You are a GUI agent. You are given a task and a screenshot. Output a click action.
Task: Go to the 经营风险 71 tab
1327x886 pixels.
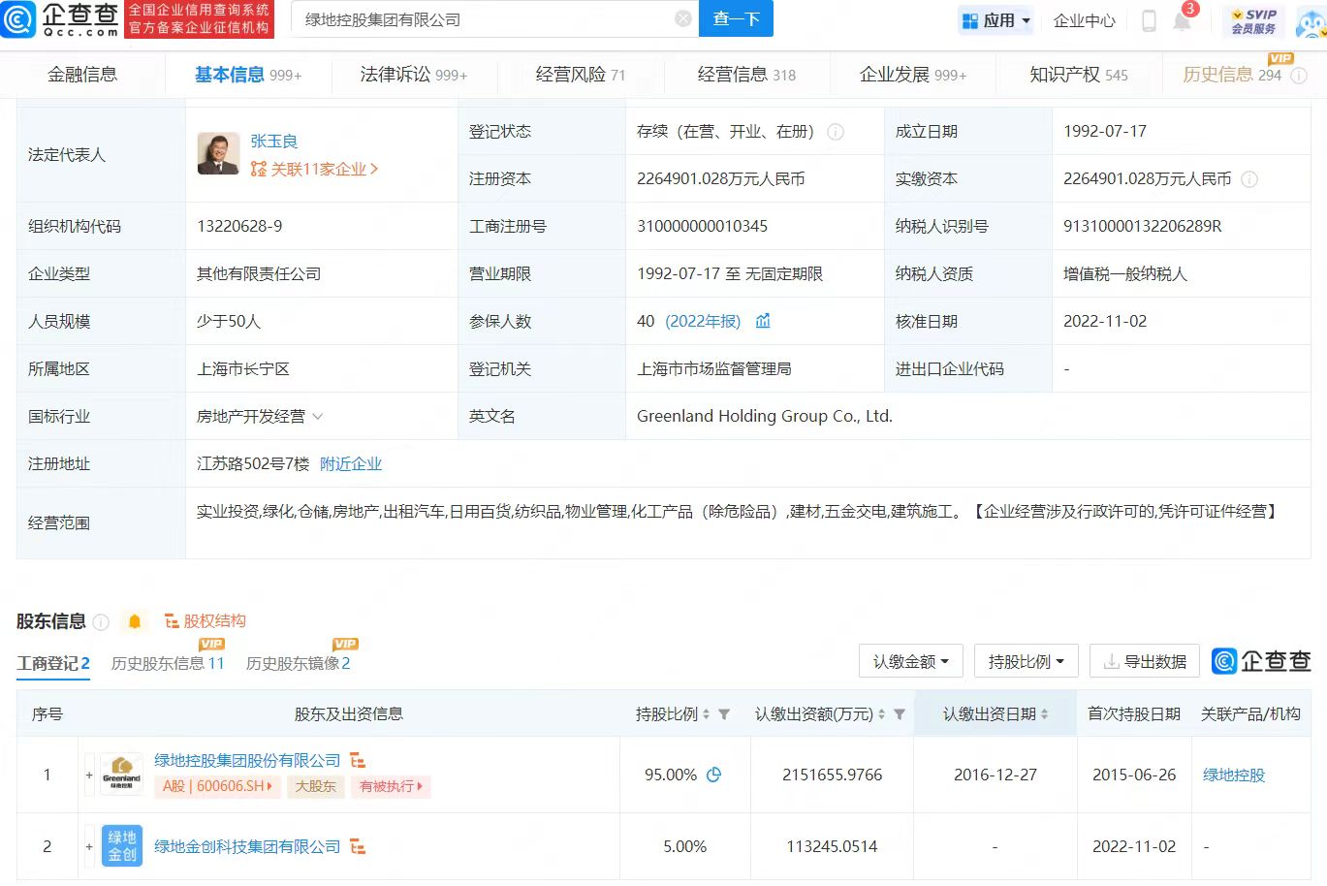pyautogui.click(x=581, y=75)
